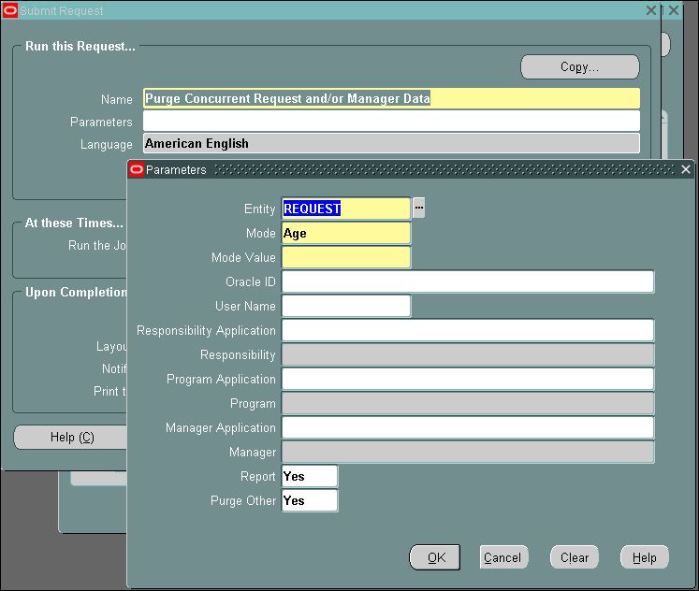
Task: Click the grayed Responsibility field
Action: coord(468,354)
